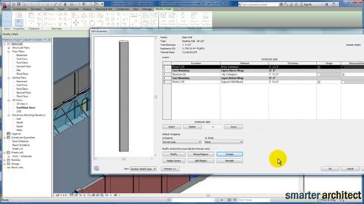Click Cancel in Edit Assembly dialog
Viewport: 364px width, 204px height.
pos(350,169)
